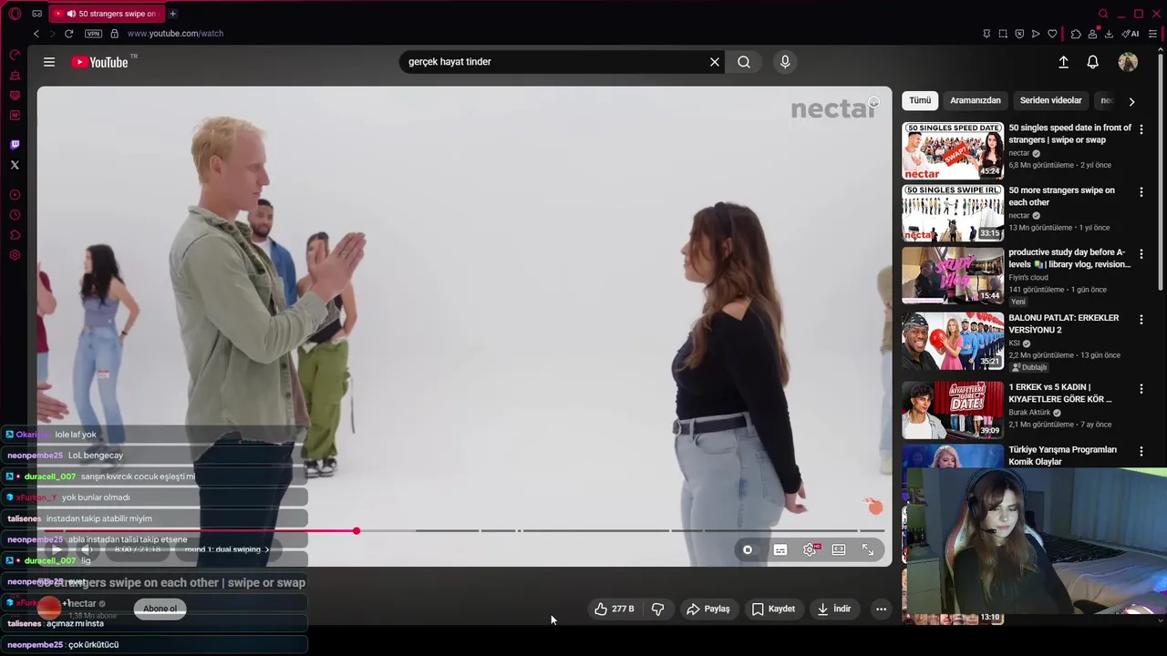Open the X (Twitter) sidebar panel
1167x656 pixels.
pos(15,165)
